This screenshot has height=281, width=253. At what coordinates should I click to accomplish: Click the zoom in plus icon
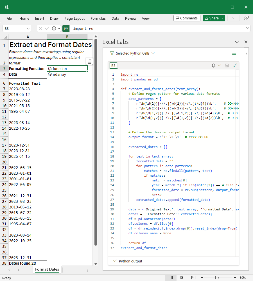pyautogui.click(x=234, y=278)
